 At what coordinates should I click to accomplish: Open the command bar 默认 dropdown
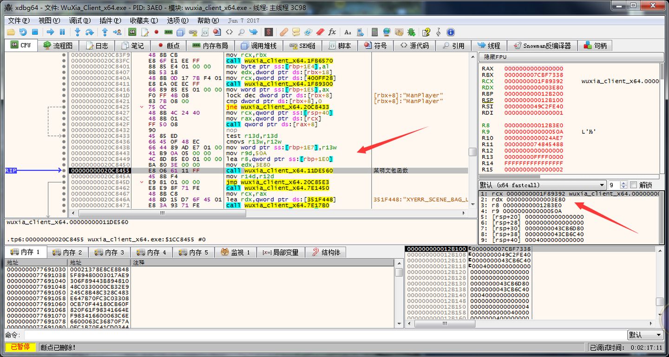pyautogui.click(x=646, y=335)
